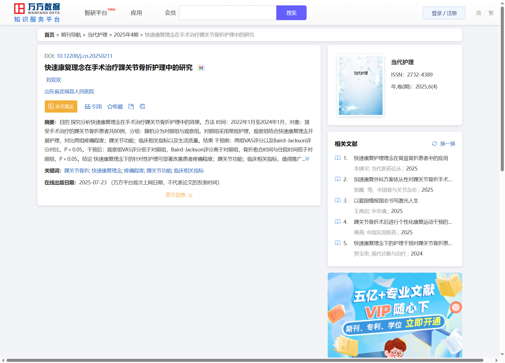Click the journal title 当代护理 in the sidebar
The image size is (505, 363).
[x=402, y=62]
